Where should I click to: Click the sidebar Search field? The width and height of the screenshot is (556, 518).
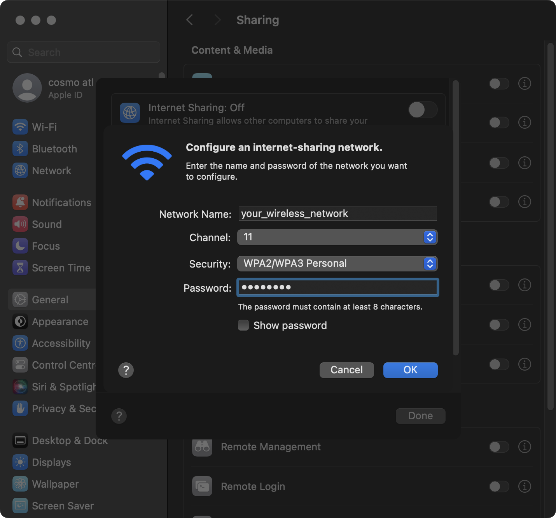click(84, 52)
